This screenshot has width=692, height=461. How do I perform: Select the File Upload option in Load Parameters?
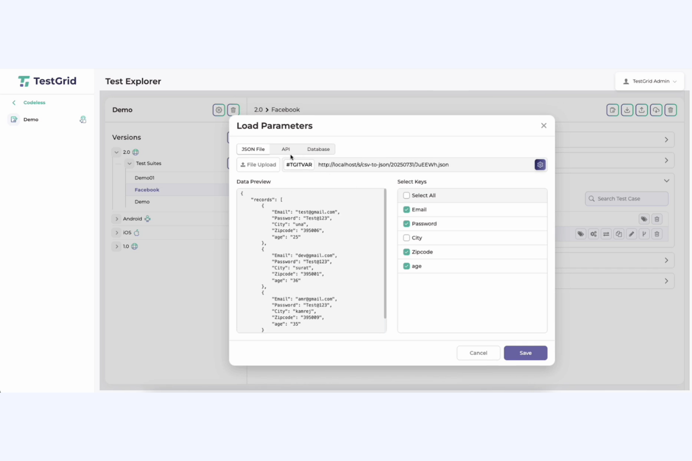[x=258, y=164]
